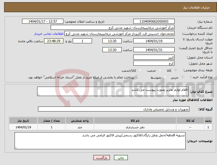Click the price validity date 1404/01/31 field
Image resolution: width=217 pixels, height=165 pixels.
pyautogui.click(x=154, y=50)
